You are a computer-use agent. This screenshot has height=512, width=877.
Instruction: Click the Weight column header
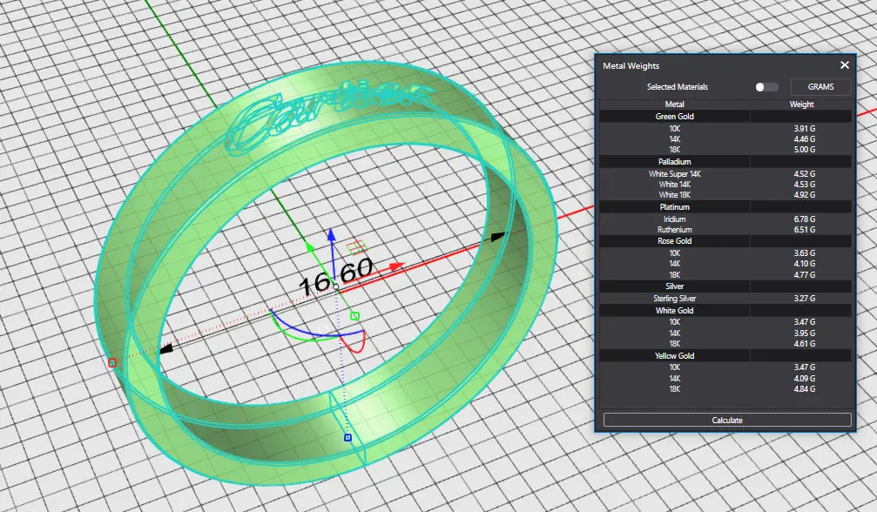pyautogui.click(x=801, y=104)
